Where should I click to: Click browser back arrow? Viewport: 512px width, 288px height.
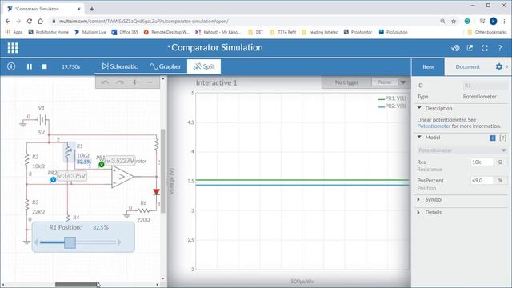pos(8,21)
